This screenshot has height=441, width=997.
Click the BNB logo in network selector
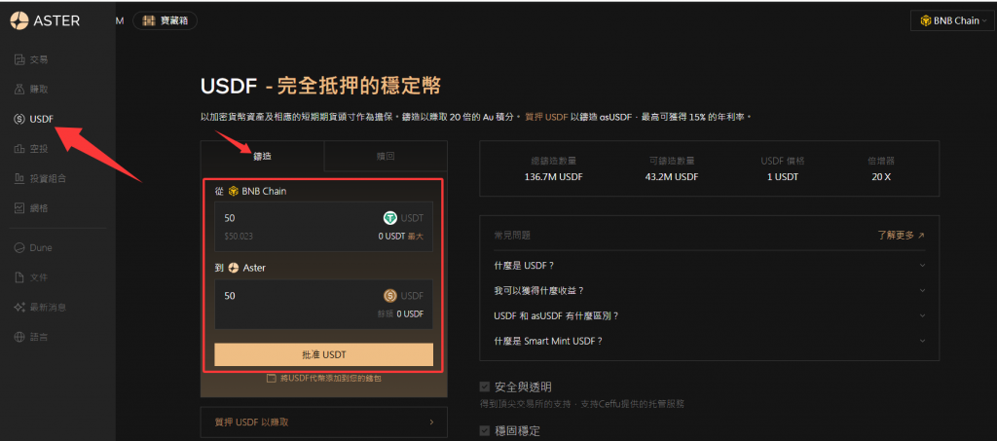click(925, 21)
